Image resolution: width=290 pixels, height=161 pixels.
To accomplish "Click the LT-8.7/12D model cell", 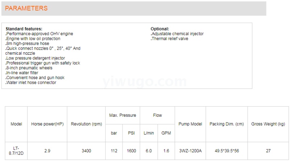I will tap(16, 150).
